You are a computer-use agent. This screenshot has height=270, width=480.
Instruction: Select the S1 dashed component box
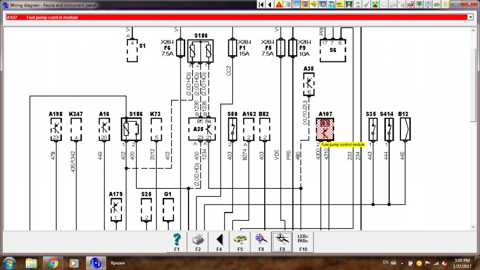click(132, 50)
